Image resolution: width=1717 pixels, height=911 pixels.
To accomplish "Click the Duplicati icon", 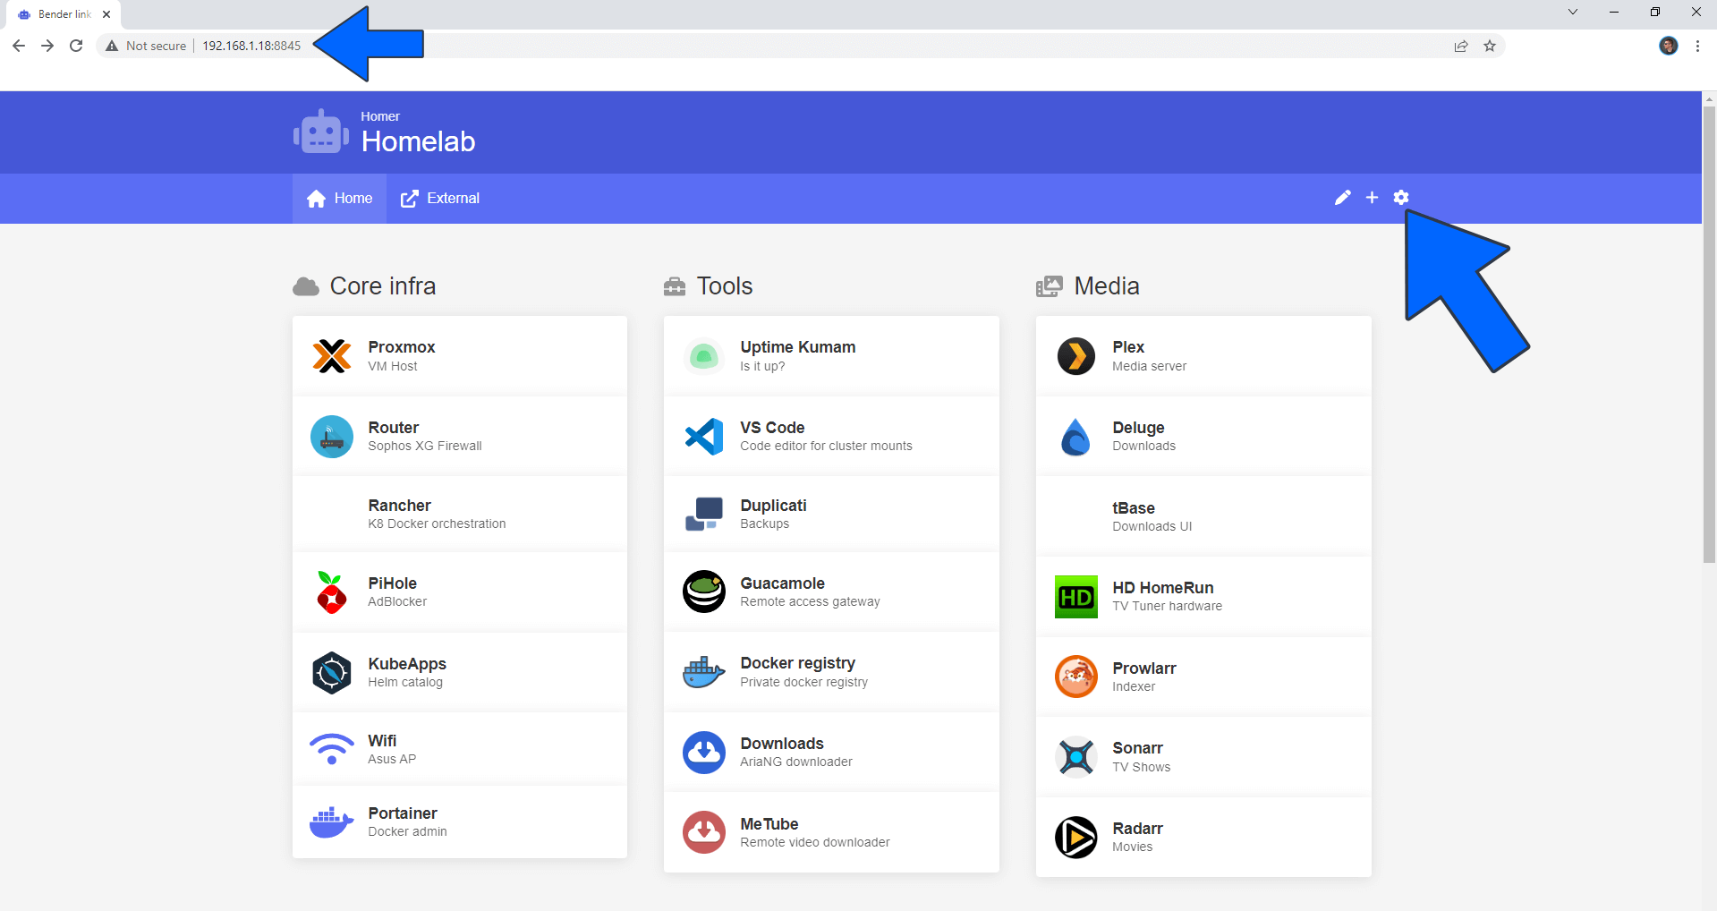I will click(x=704, y=515).
